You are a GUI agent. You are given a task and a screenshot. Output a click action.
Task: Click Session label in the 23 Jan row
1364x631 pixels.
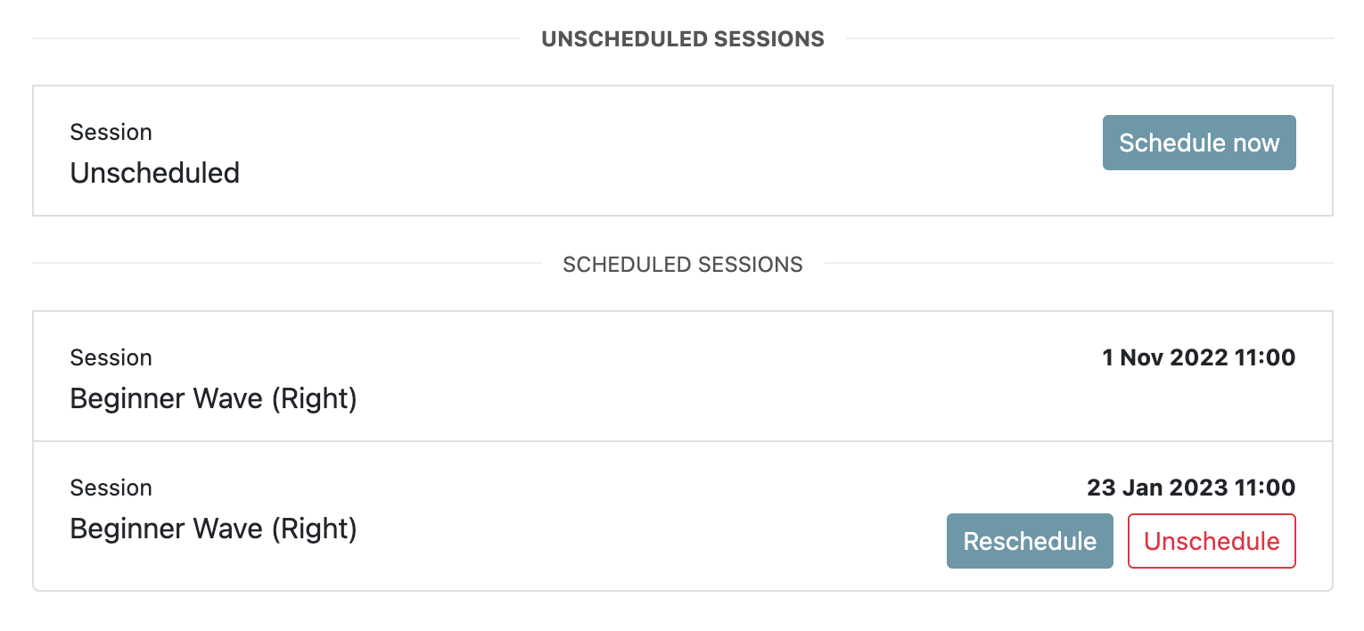coord(111,488)
